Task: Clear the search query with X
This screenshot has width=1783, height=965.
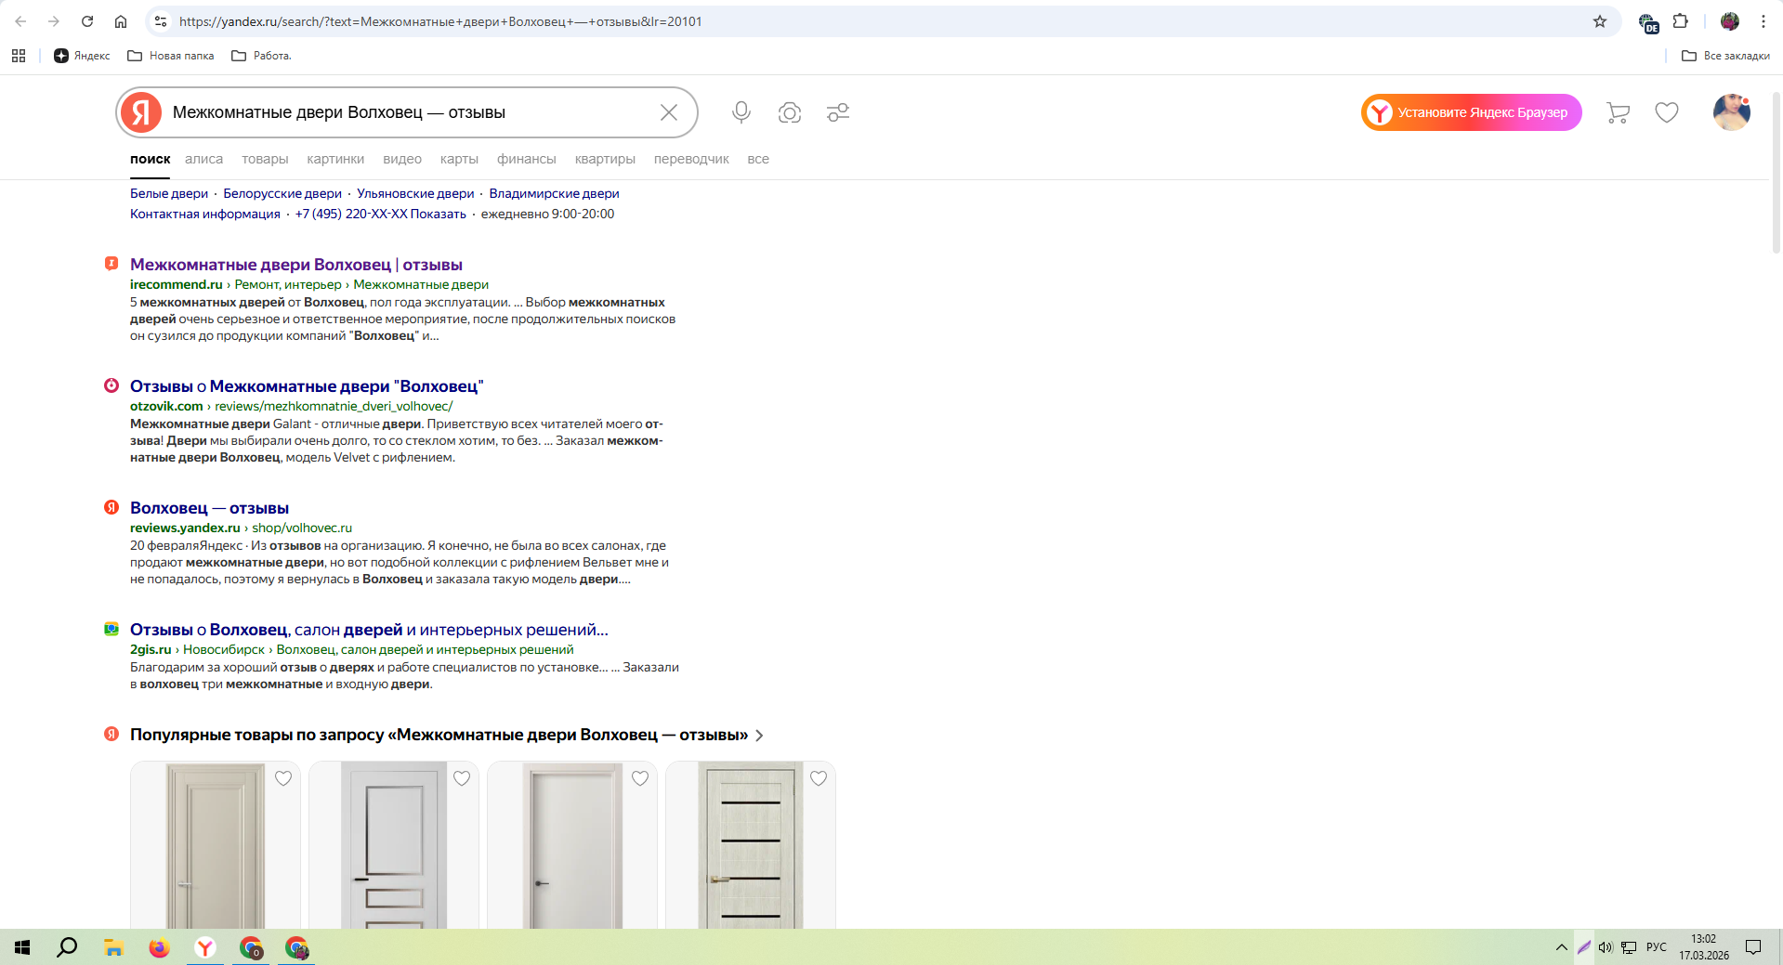Action: click(668, 112)
